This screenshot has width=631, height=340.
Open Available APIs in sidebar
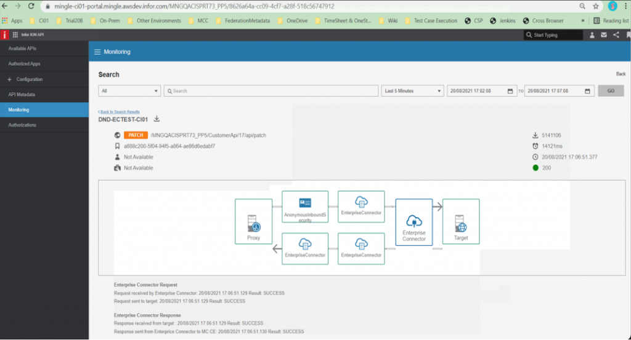coord(22,49)
